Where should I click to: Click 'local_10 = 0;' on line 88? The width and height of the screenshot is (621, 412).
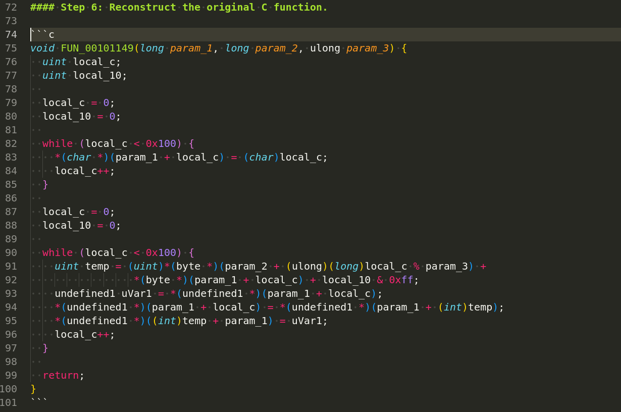coord(82,225)
